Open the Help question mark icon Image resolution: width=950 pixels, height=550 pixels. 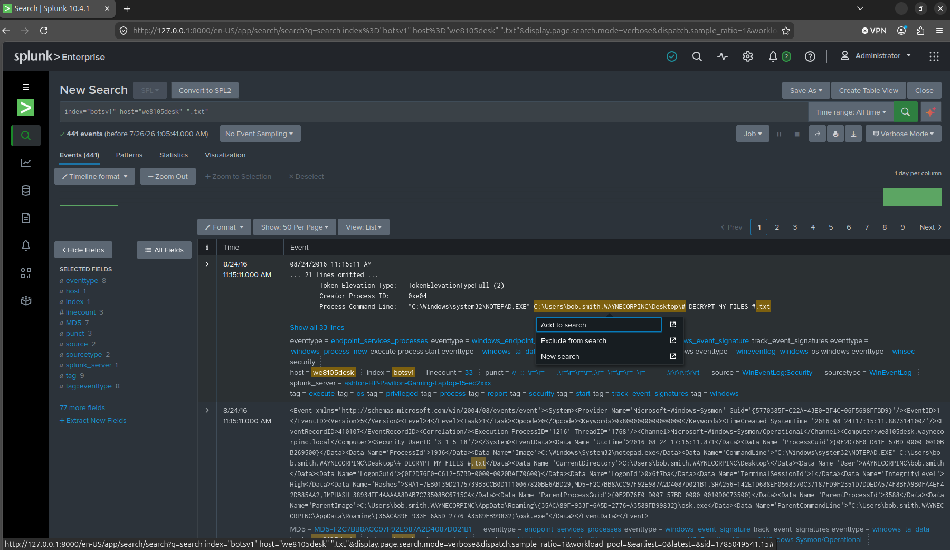click(x=810, y=56)
